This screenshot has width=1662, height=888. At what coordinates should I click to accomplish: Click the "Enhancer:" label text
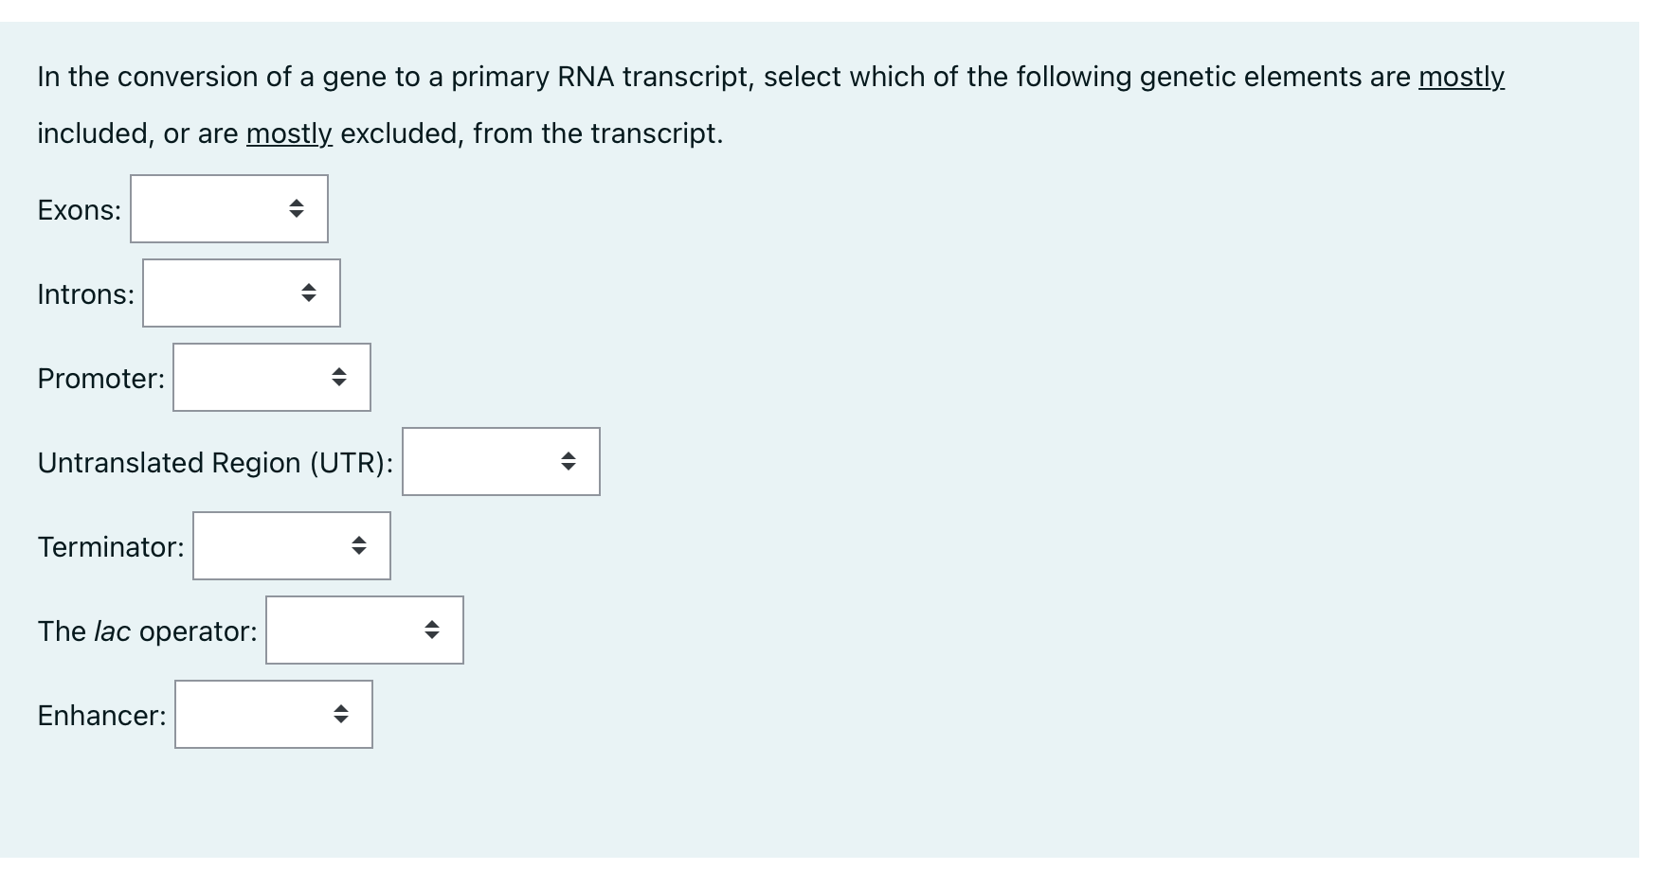point(101,716)
